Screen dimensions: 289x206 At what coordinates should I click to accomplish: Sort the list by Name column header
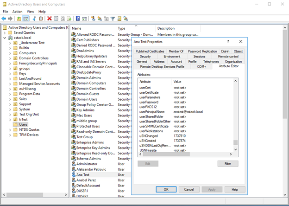(x=93, y=28)
